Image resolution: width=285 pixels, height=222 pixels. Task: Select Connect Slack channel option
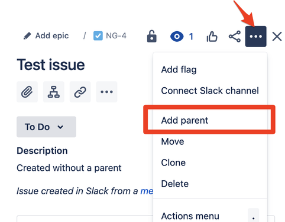[x=210, y=91]
